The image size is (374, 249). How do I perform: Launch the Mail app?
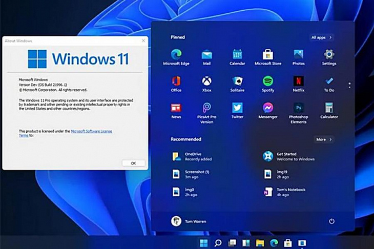click(x=206, y=57)
